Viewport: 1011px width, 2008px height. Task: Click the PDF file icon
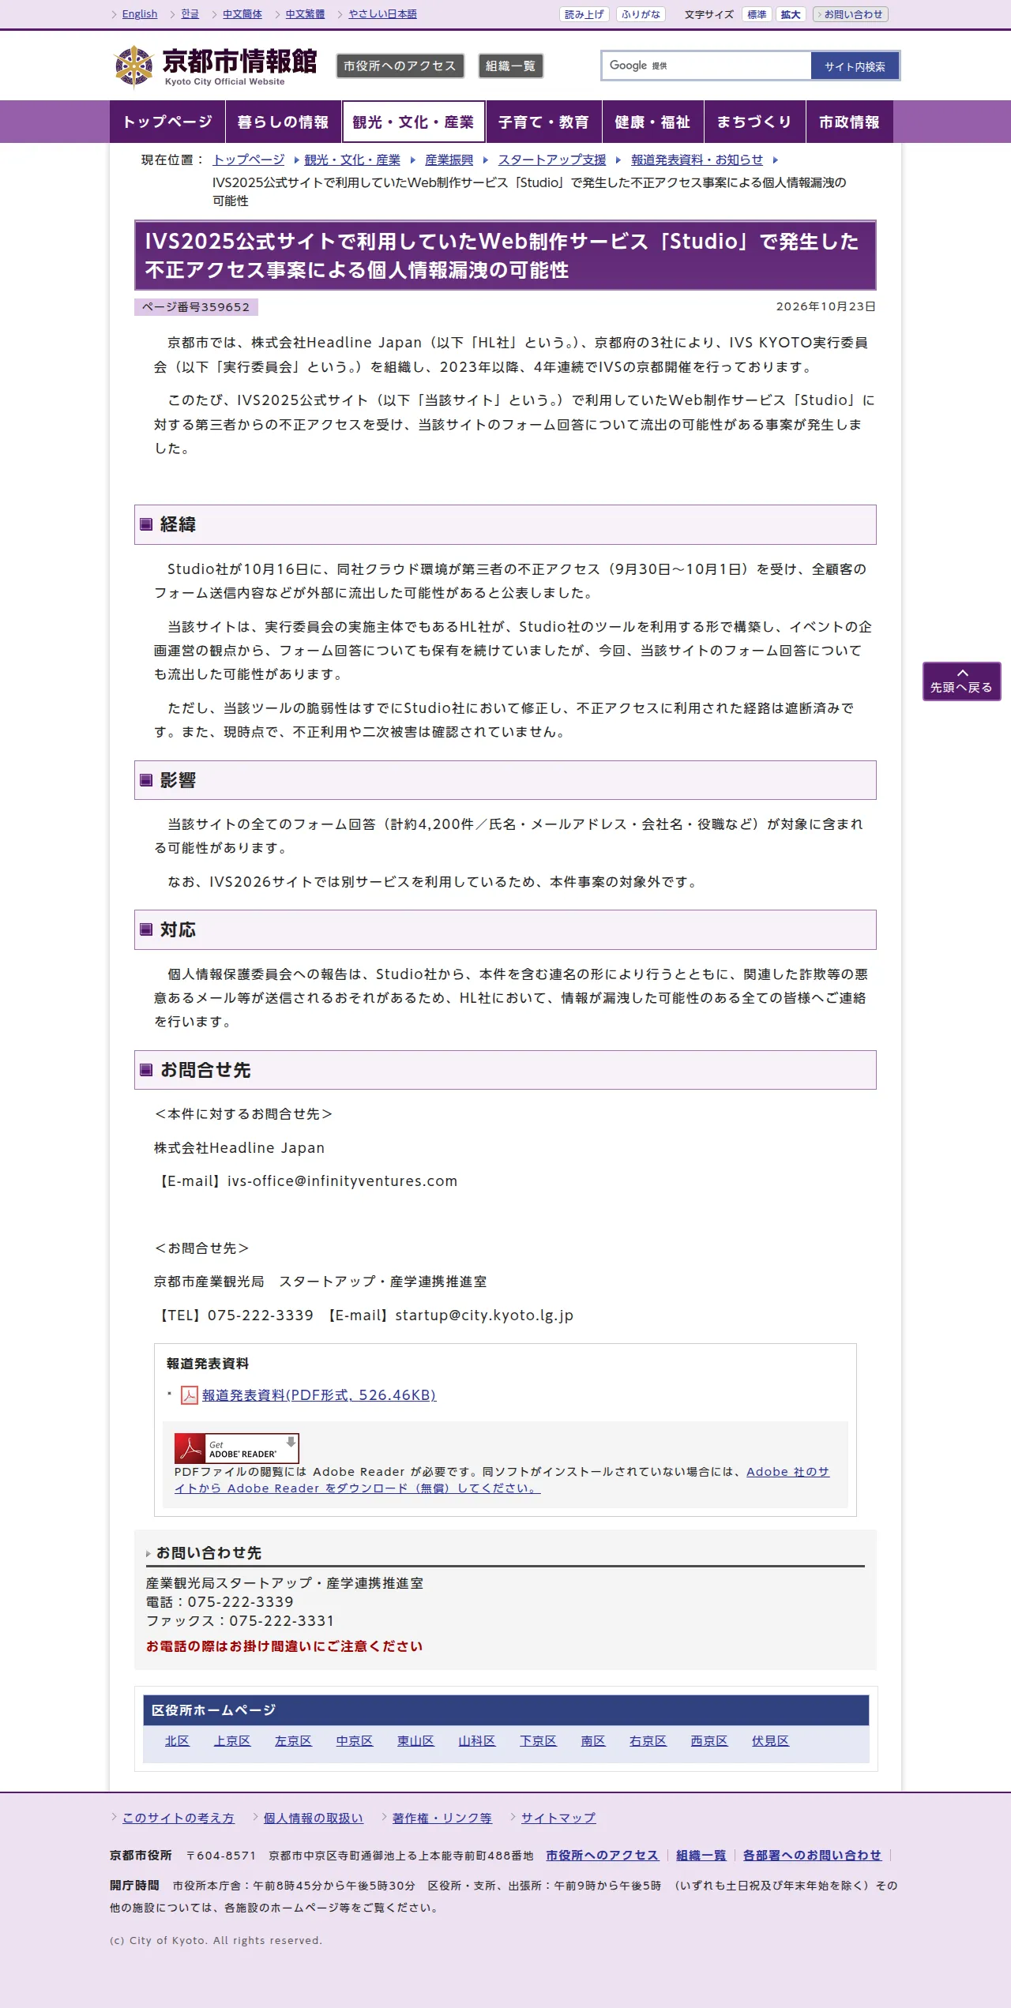190,1395
